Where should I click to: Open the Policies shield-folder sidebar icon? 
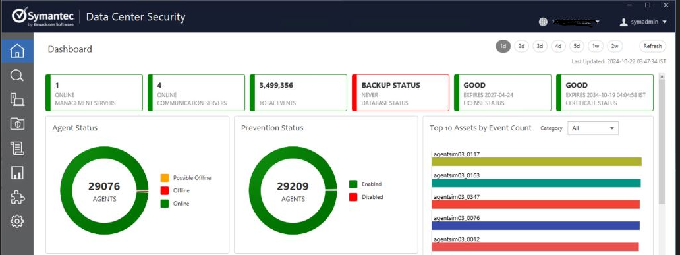click(x=17, y=124)
